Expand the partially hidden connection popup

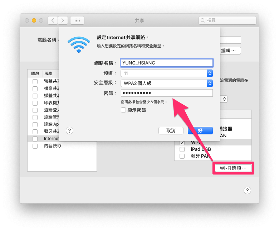tap(224, 99)
